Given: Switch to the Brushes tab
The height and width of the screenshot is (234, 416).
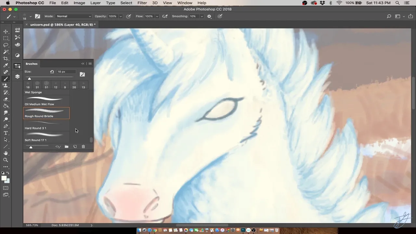Looking at the screenshot, I should click(x=32, y=64).
